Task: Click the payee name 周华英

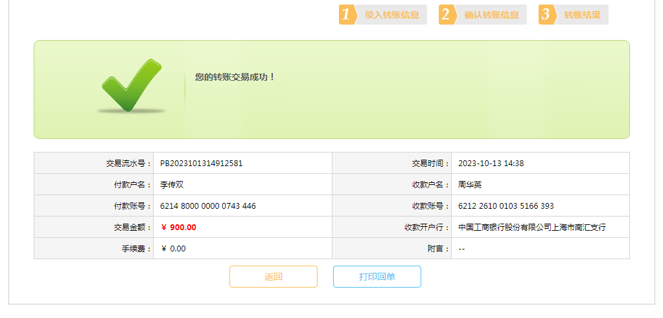Action: [470, 185]
